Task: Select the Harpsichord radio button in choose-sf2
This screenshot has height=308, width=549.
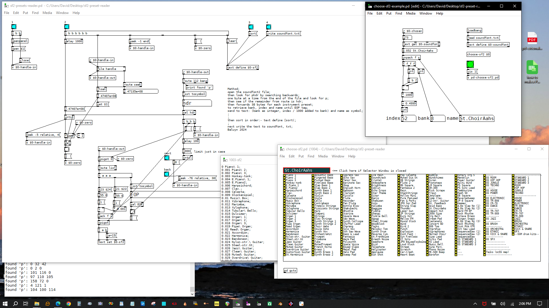Action: pos(285,191)
